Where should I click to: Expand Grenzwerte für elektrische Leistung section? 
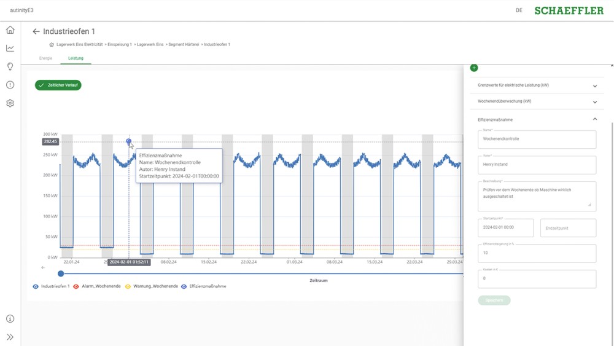tap(594, 85)
